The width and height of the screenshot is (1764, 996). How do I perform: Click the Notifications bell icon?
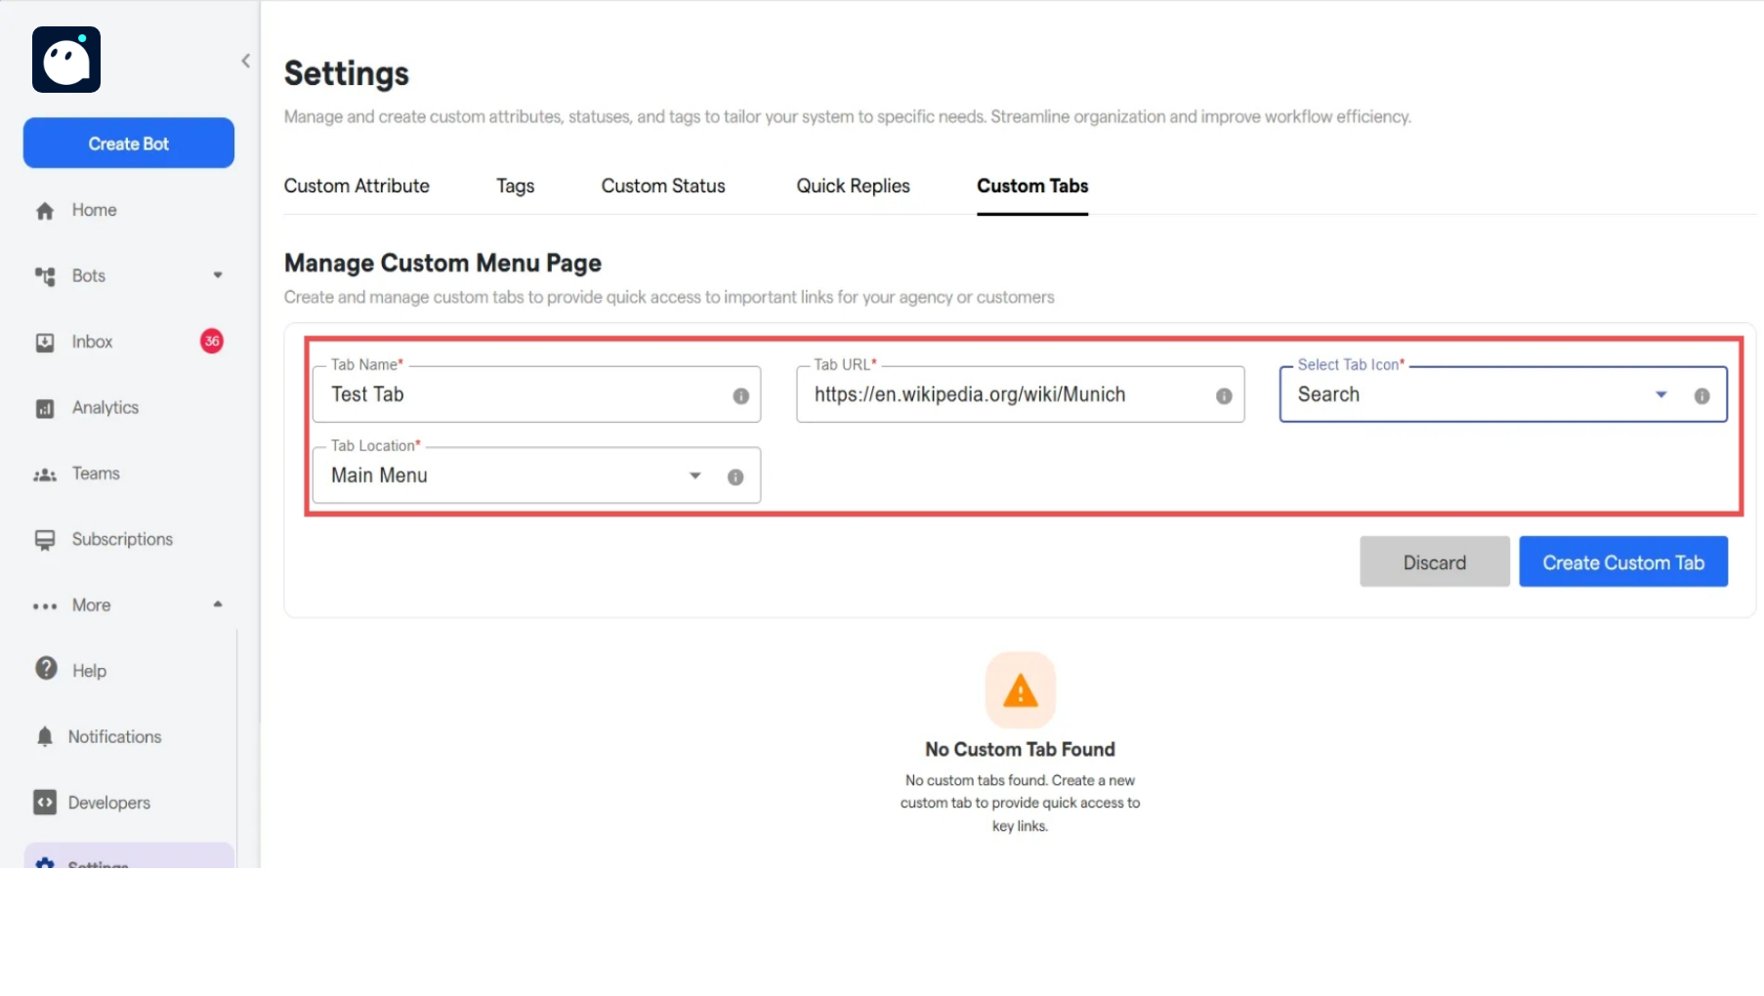[x=45, y=736]
